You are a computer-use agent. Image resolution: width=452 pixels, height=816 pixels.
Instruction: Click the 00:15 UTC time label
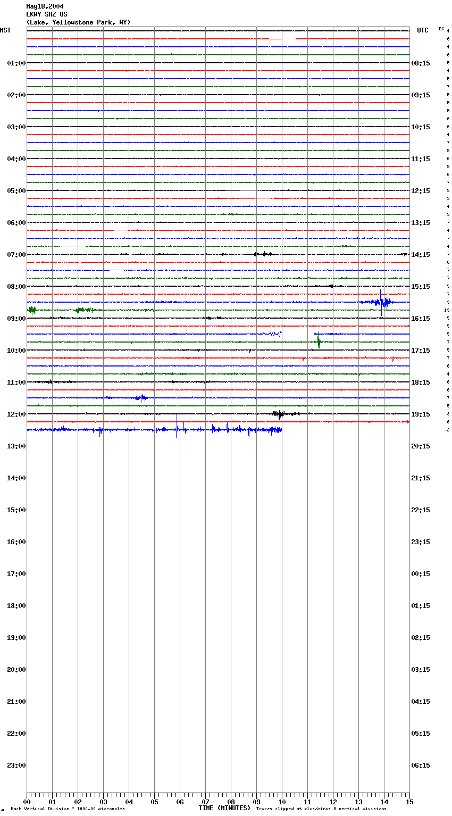coord(421,574)
